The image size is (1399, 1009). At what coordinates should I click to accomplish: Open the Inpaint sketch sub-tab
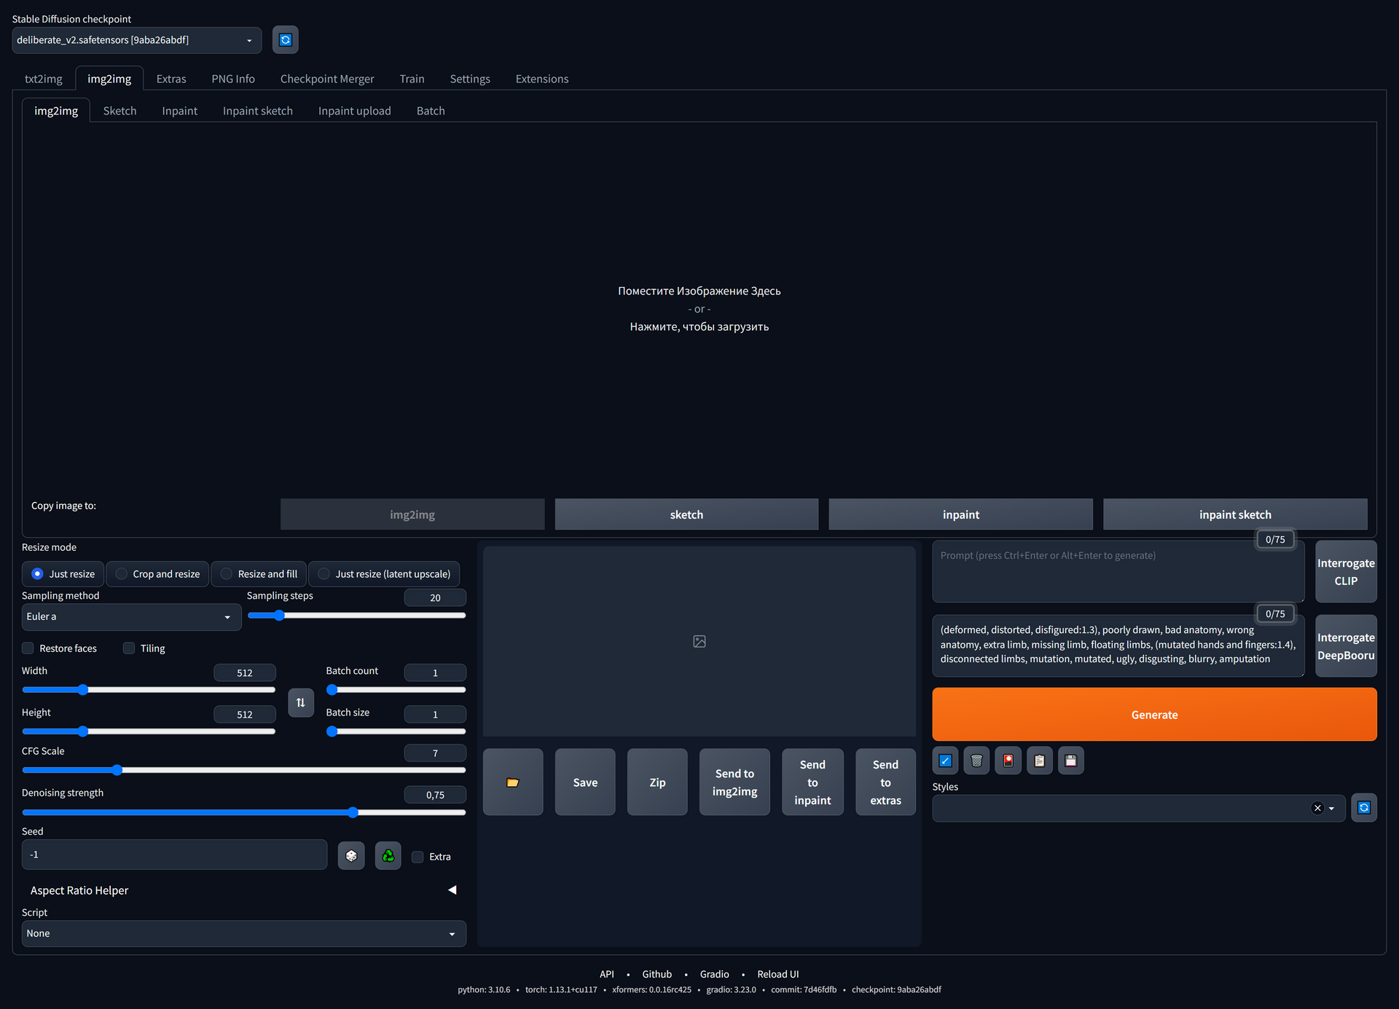(x=257, y=111)
